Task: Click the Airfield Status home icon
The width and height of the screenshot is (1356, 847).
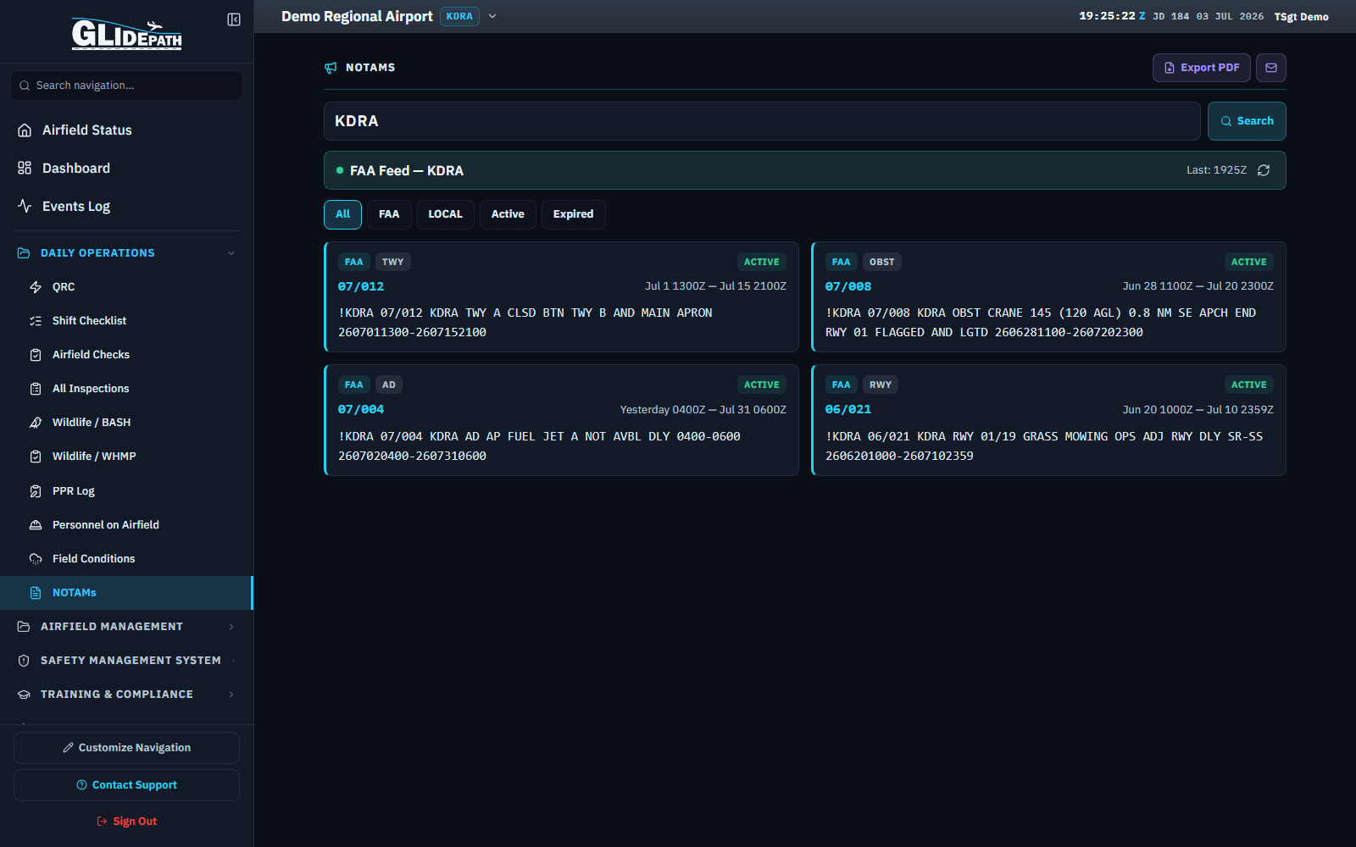Action: (x=25, y=130)
